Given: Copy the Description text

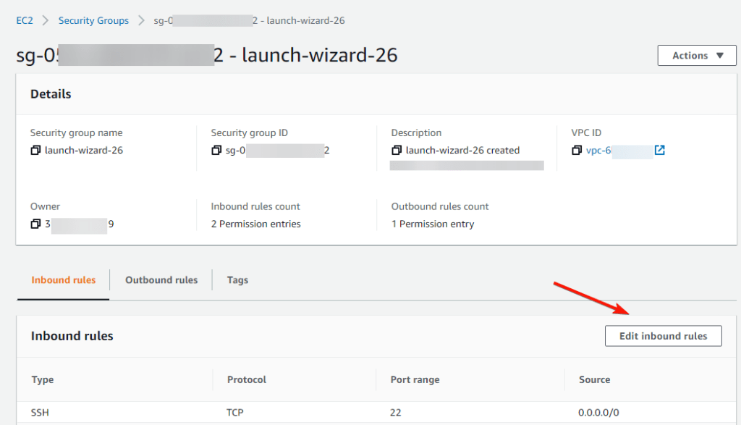Looking at the screenshot, I should click(x=397, y=151).
